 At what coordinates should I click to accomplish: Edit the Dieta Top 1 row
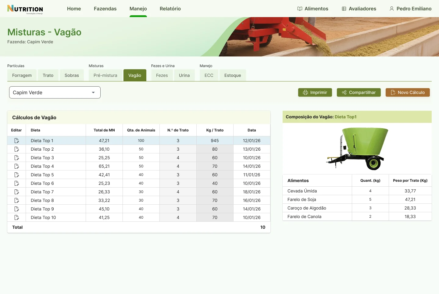(16, 141)
